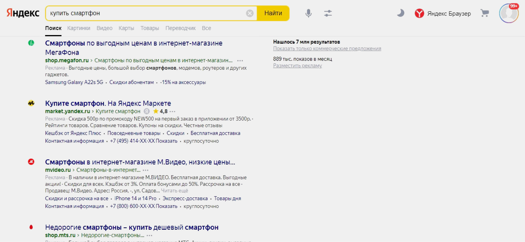Click the 'Яндекс Браузер' text label
This screenshot has height=242, width=525.
point(449,14)
